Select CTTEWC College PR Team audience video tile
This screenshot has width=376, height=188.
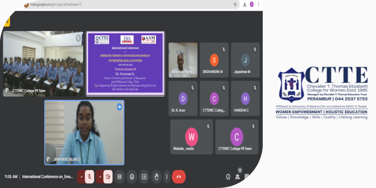tap(43, 64)
